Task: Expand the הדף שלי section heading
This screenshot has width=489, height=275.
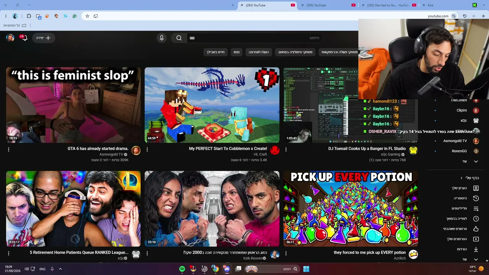Action: (x=470, y=178)
